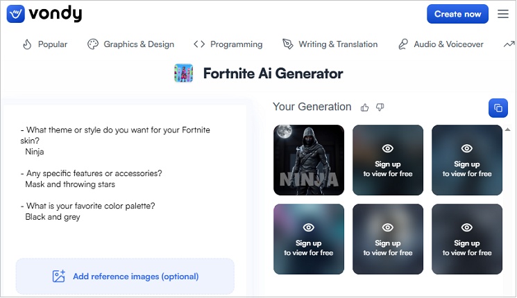Click the flame icon beside Popular
The height and width of the screenshot is (298, 517).
[27, 44]
